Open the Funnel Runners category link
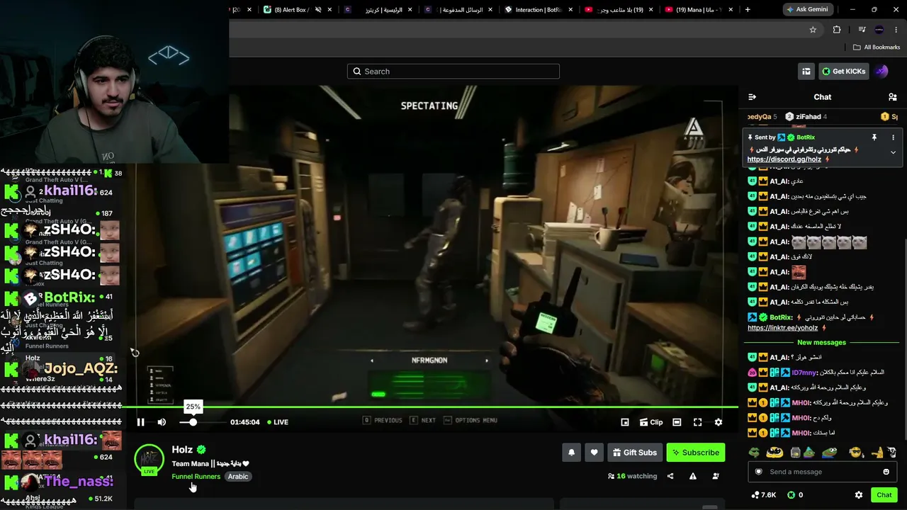907x510 pixels. (196, 477)
